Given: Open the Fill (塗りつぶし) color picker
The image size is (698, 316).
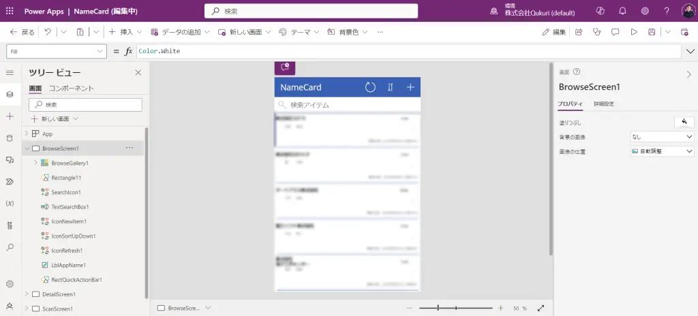Looking at the screenshot, I should coord(684,121).
